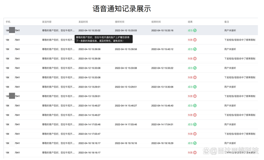This screenshot has height=160, width=264.
Task: Click the truncated message content in the row started 17:03:47
Action: click(58, 134)
